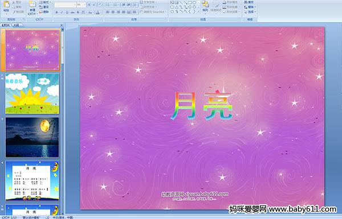342x219 pixels.
Task: Open the font name combo box
Action: click(65, 5)
